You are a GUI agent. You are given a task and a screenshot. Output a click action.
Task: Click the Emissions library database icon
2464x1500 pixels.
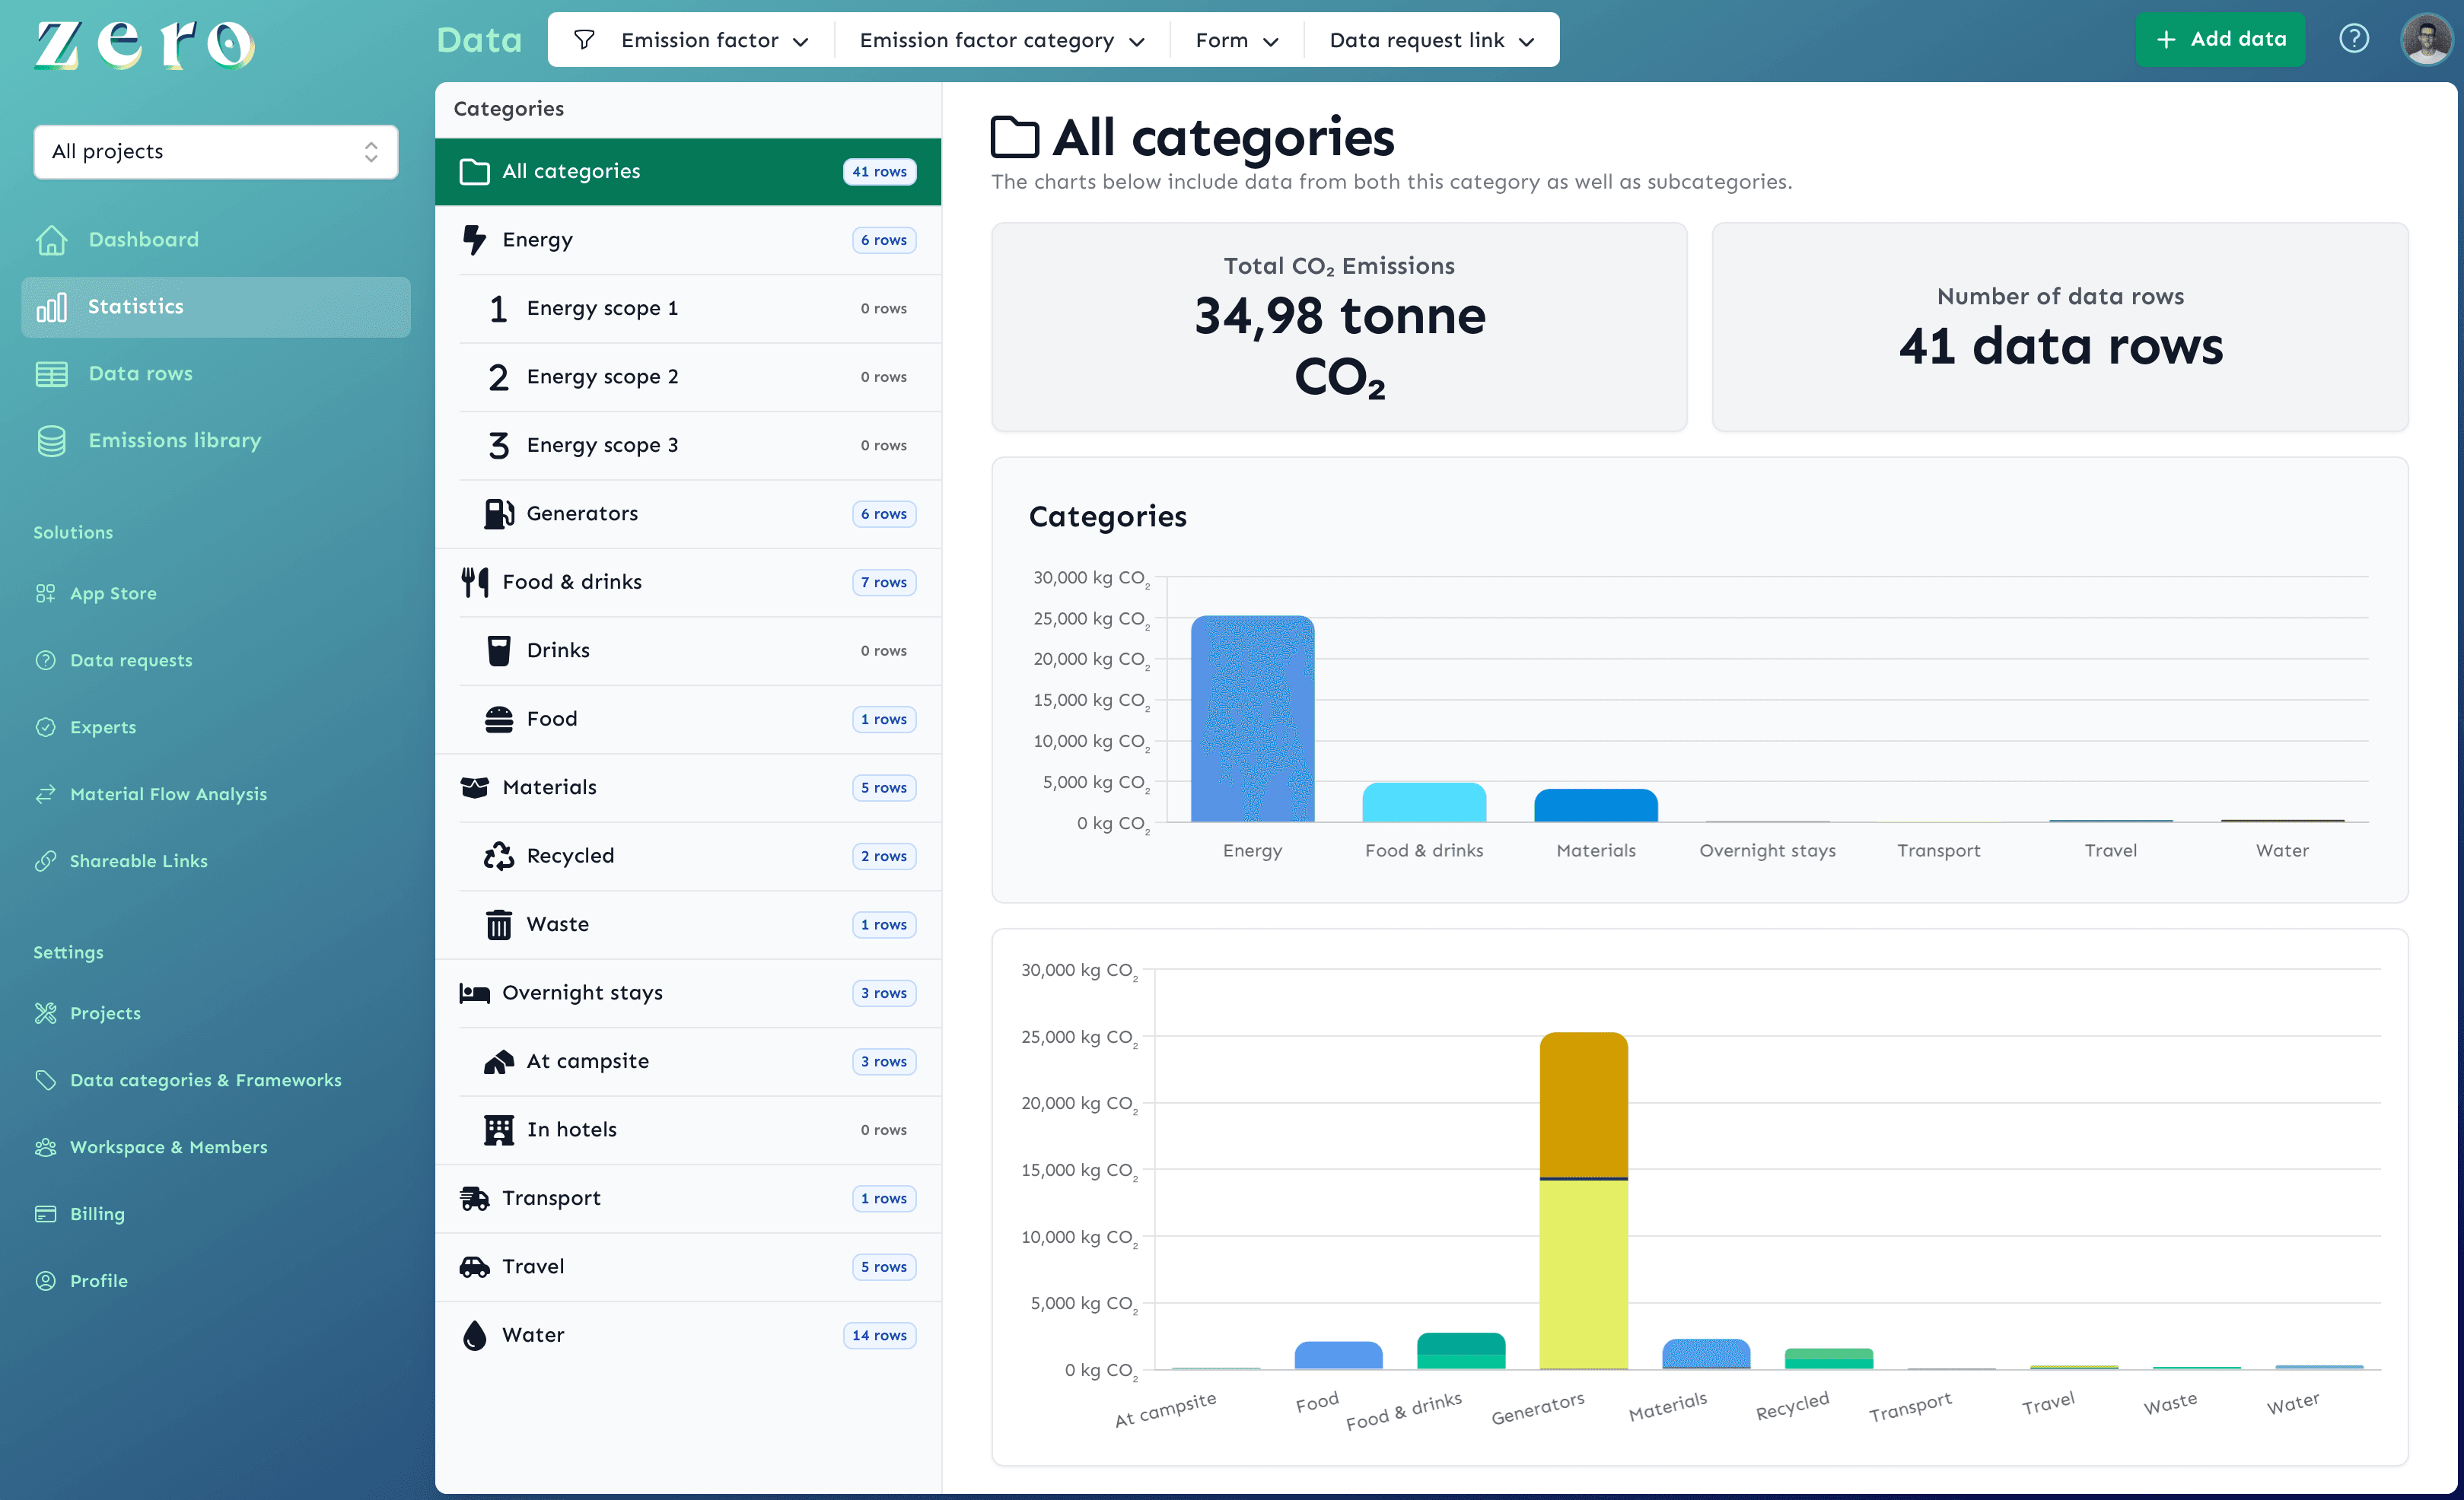point(51,440)
